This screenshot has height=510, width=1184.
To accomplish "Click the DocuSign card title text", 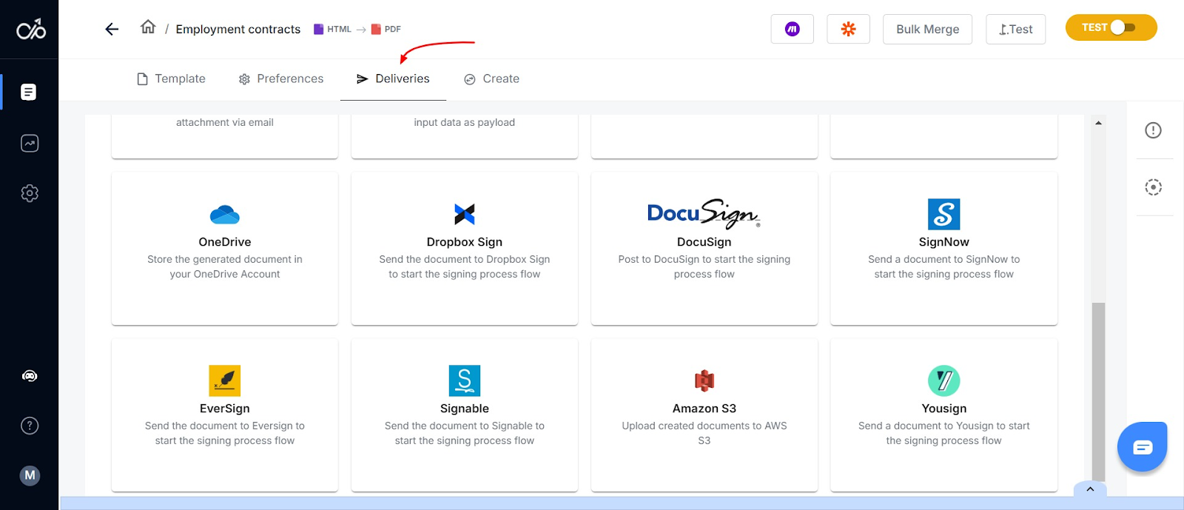I will [704, 242].
